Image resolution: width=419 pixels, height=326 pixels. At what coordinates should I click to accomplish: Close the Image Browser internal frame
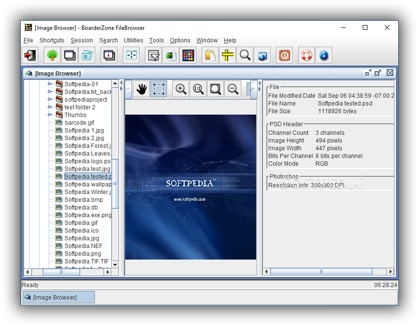[390, 73]
